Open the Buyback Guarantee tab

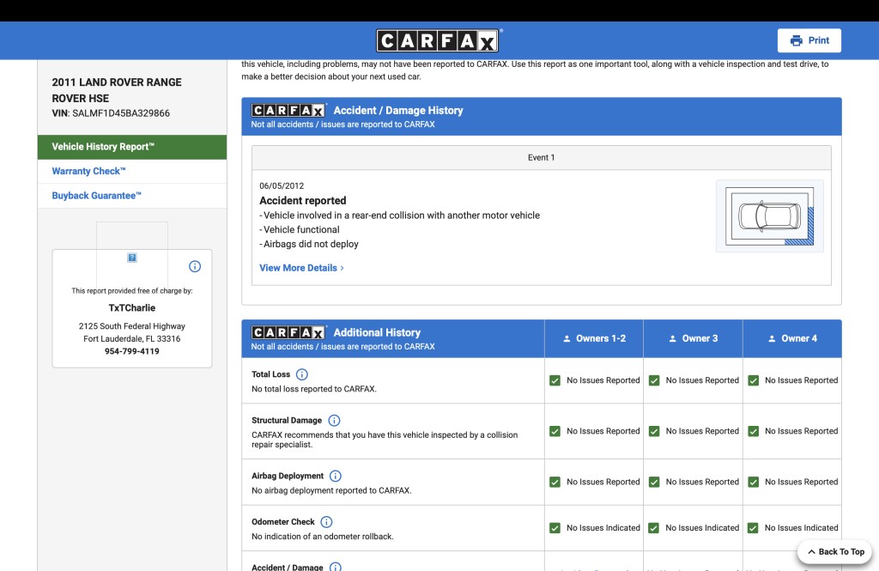132,196
